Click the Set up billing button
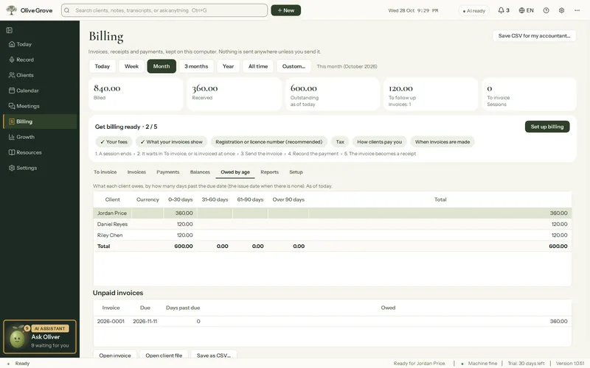 click(x=547, y=127)
